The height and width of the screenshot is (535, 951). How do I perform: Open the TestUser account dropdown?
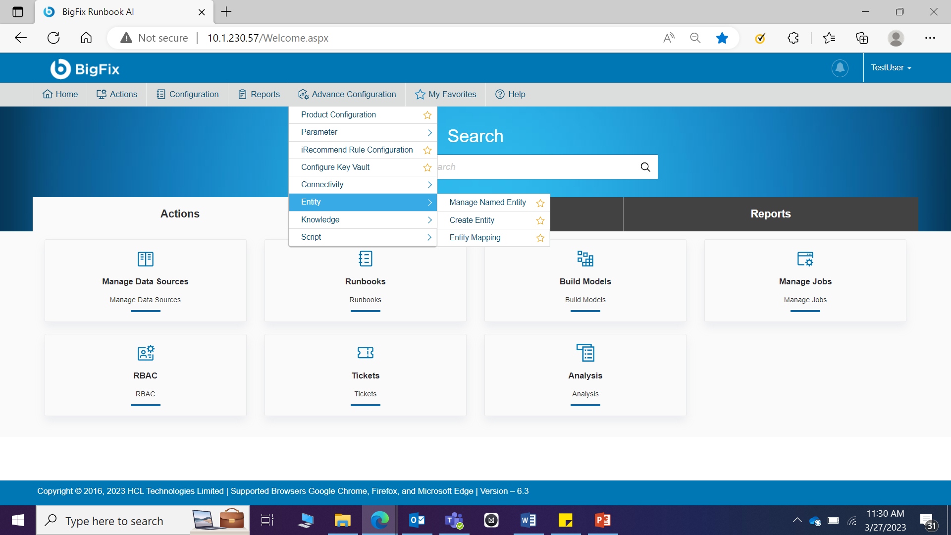click(x=891, y=68)
